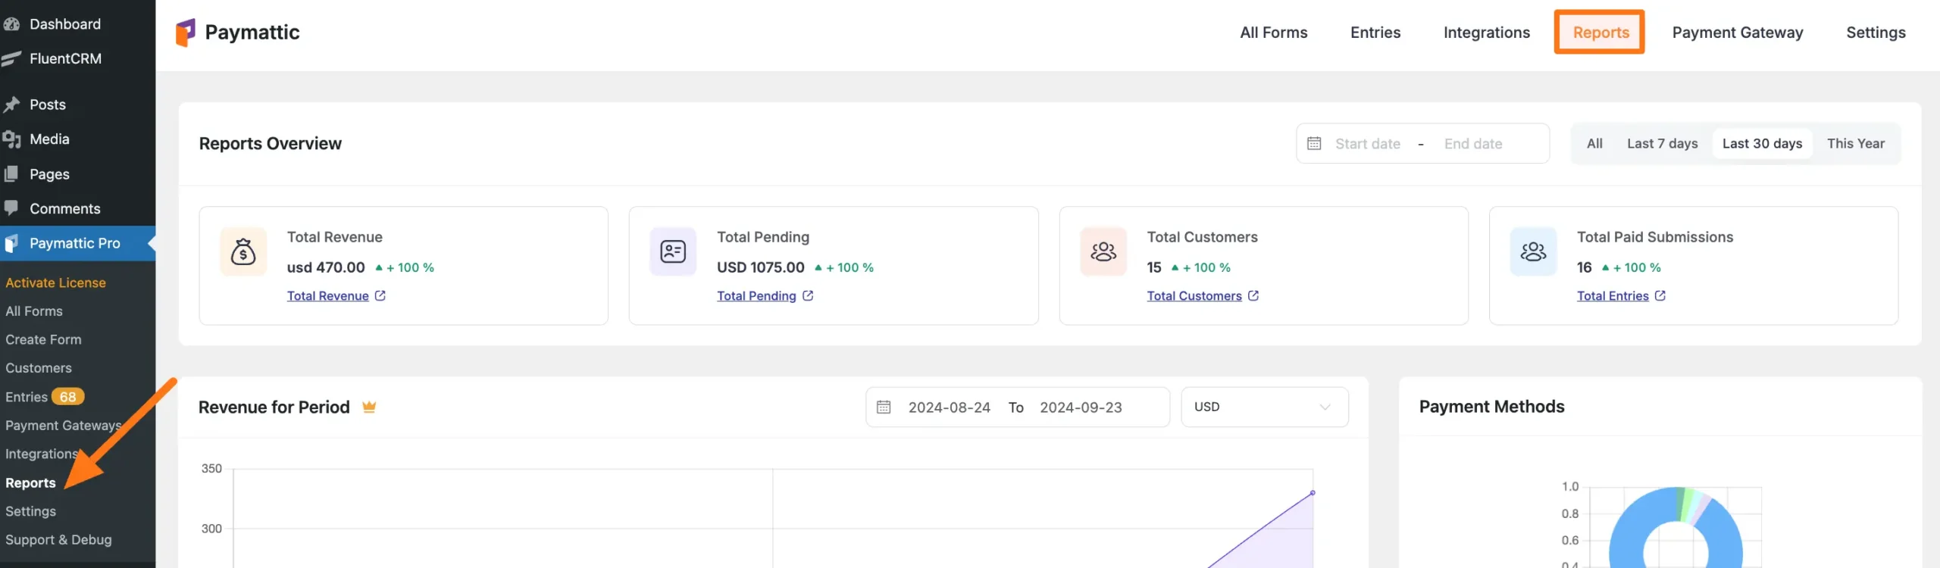Open FluentCRM in WordPress sidebar
Screen dimensions: 1940x568
65,59
